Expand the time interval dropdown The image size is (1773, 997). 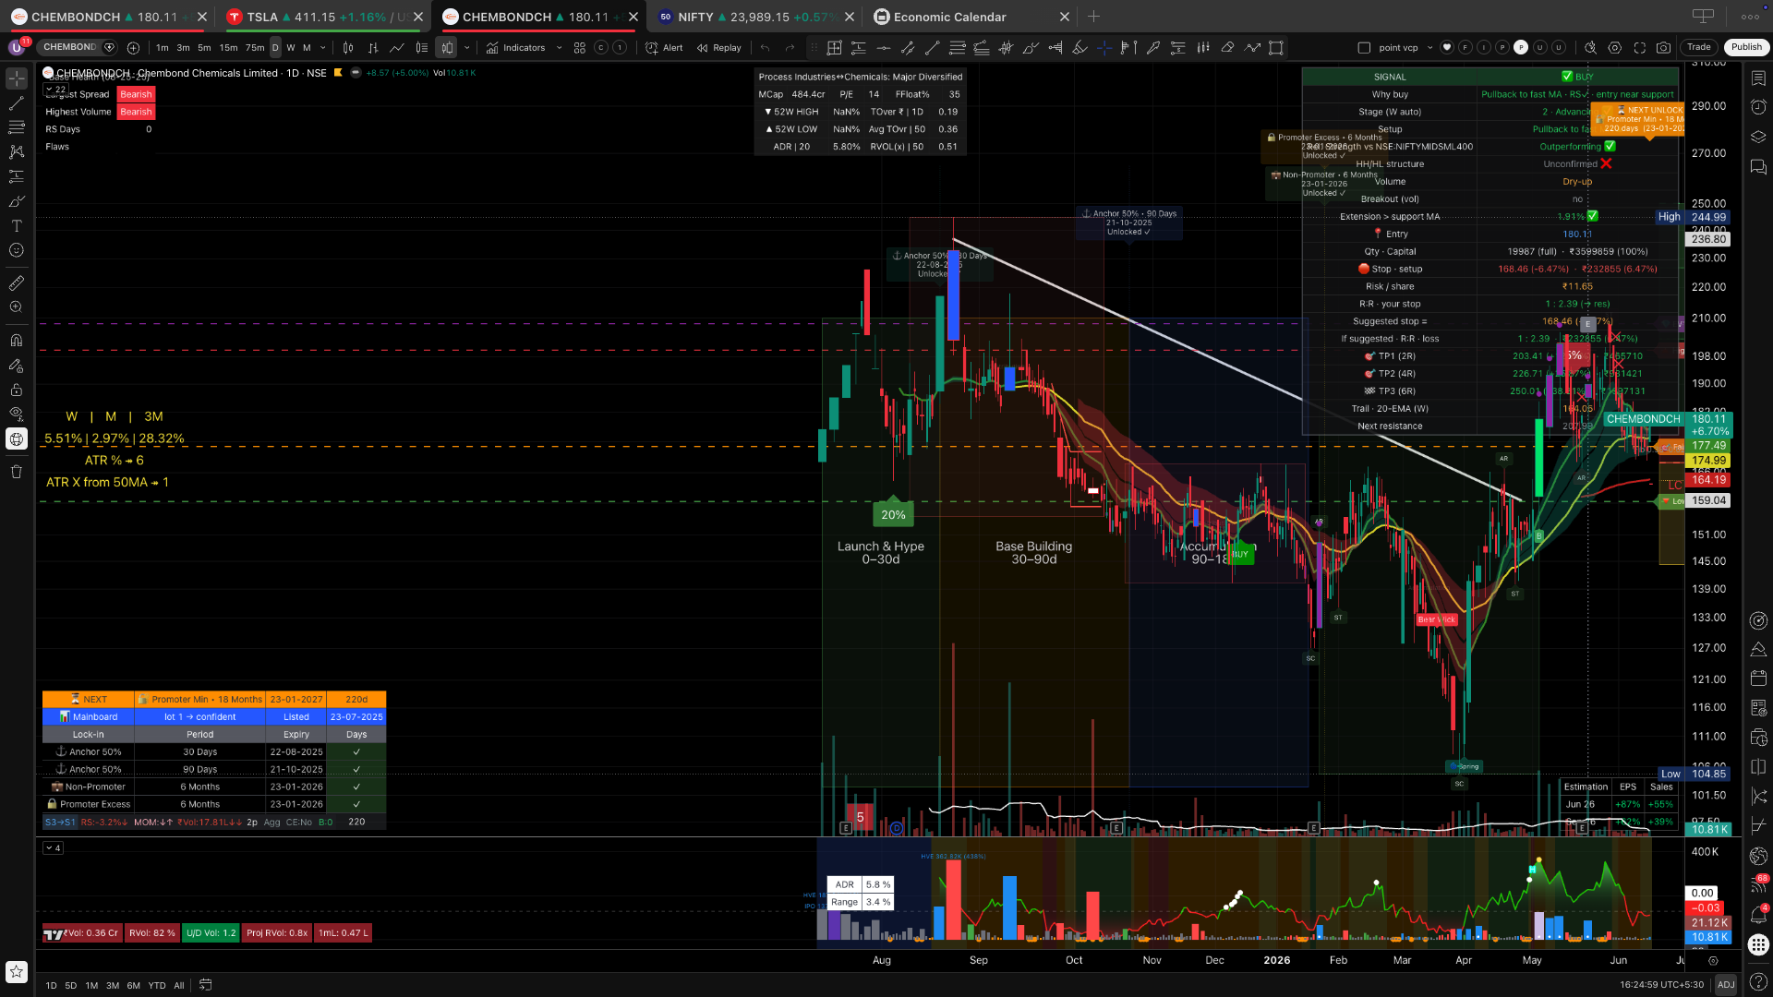coord(322,47)
